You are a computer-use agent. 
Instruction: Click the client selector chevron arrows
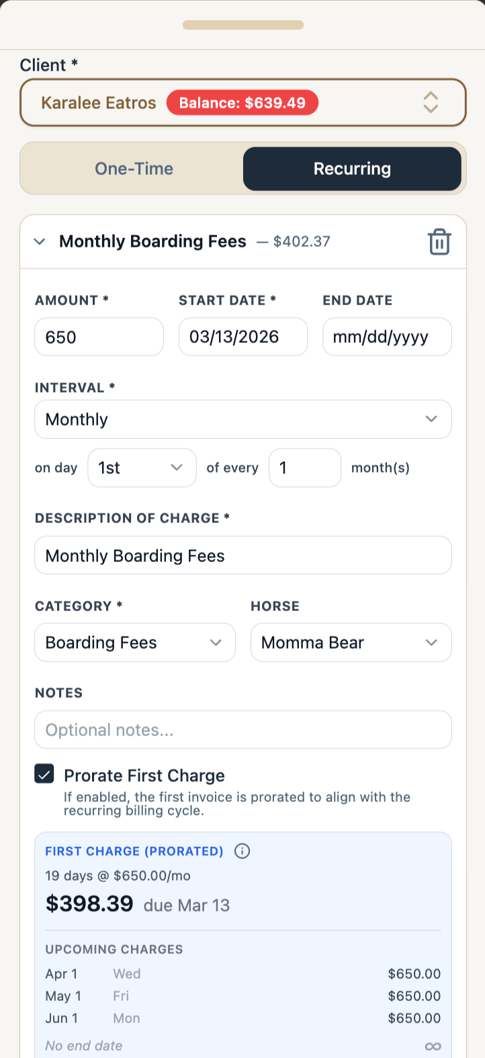431,103
